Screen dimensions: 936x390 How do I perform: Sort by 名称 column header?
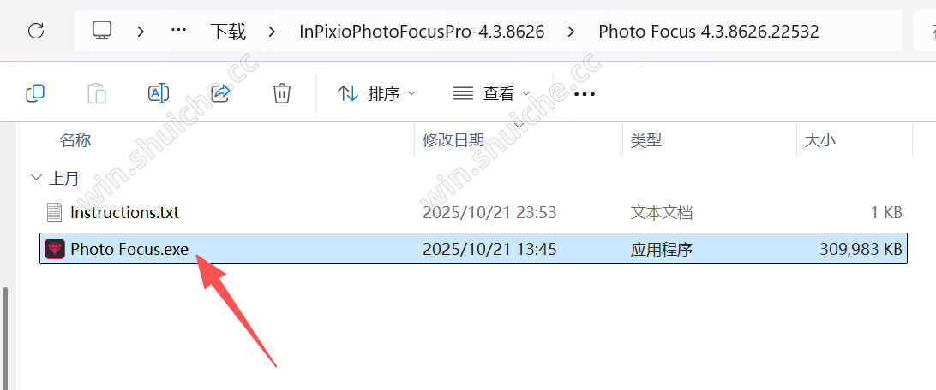click(75, 140)
